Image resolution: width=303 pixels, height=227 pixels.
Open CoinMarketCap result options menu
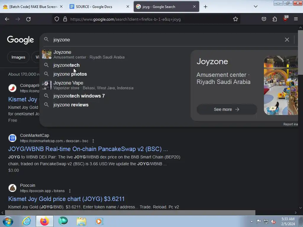click(93, 141)
